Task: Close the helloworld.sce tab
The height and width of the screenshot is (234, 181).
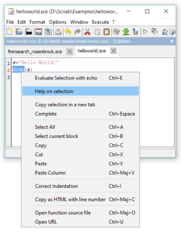Action: [113, 51]
